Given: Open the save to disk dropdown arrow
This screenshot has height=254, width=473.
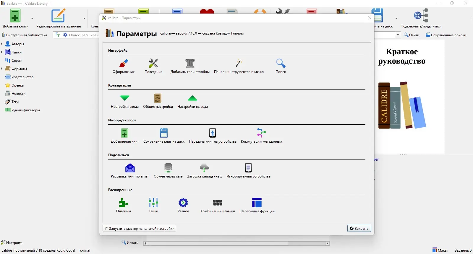Looking at the screenshot, I should (x=396, y=18).
